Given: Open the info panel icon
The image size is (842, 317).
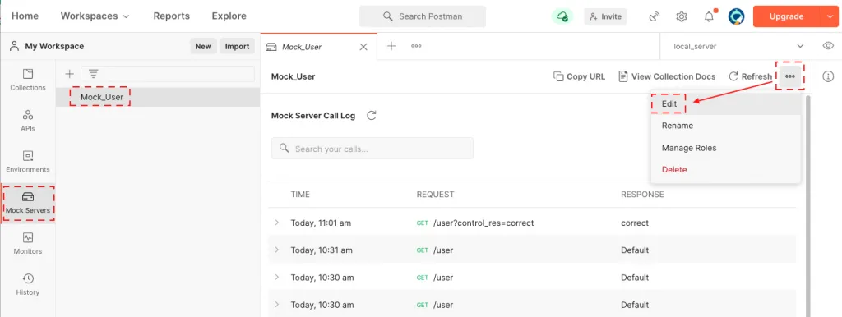Looking at the screenshot, I should pyautogui.click(x=829, y=76).
